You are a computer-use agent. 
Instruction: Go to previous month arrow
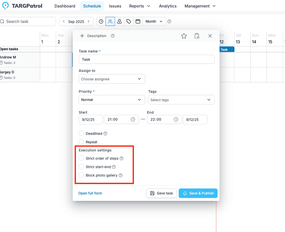(63, 21)
